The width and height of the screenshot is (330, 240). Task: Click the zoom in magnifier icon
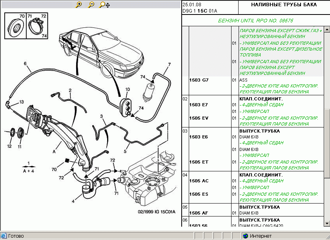[79, 5]
